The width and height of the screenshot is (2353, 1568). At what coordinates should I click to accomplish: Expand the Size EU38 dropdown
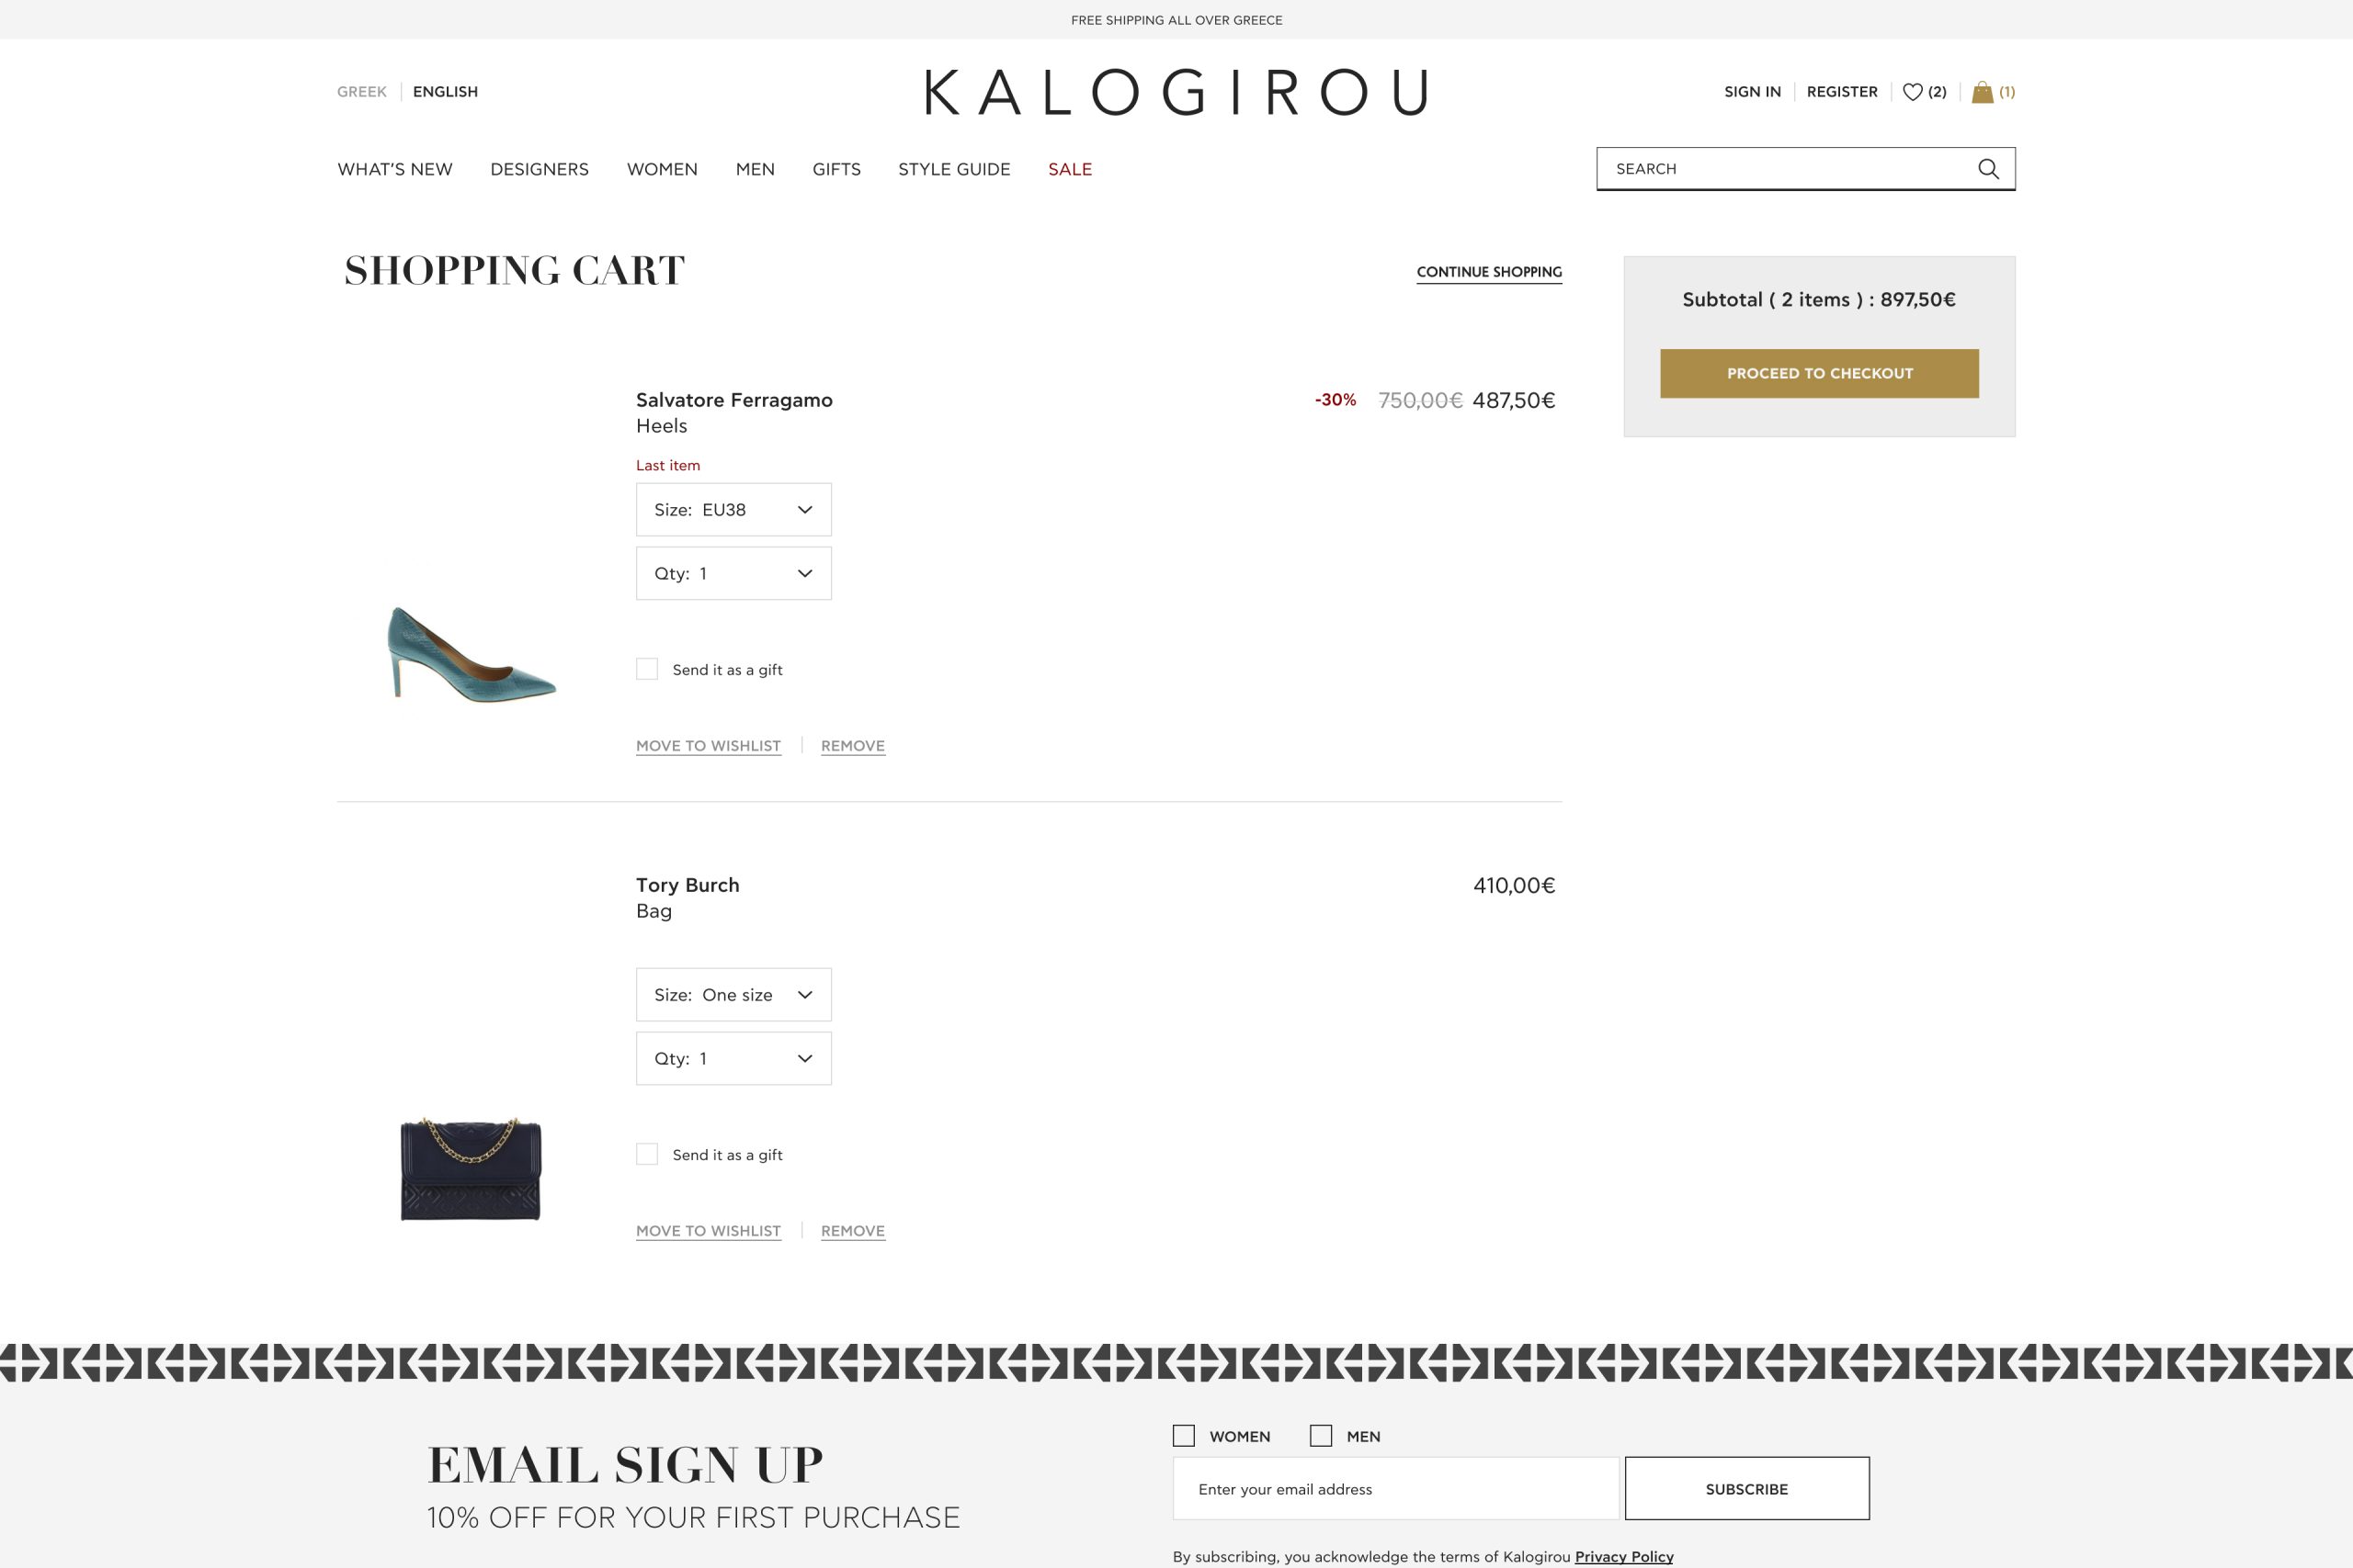coord(733,510)
